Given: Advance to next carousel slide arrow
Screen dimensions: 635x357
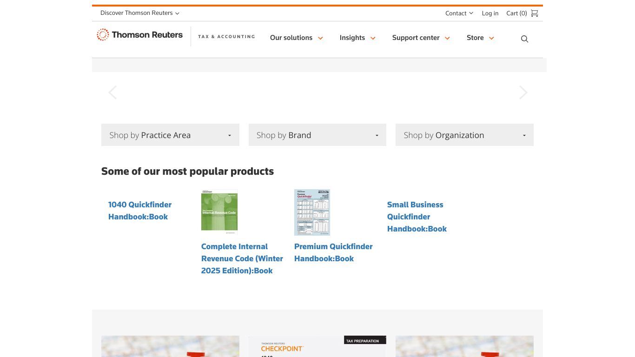Looking at the screenshot, I should [x=523, y=93].
